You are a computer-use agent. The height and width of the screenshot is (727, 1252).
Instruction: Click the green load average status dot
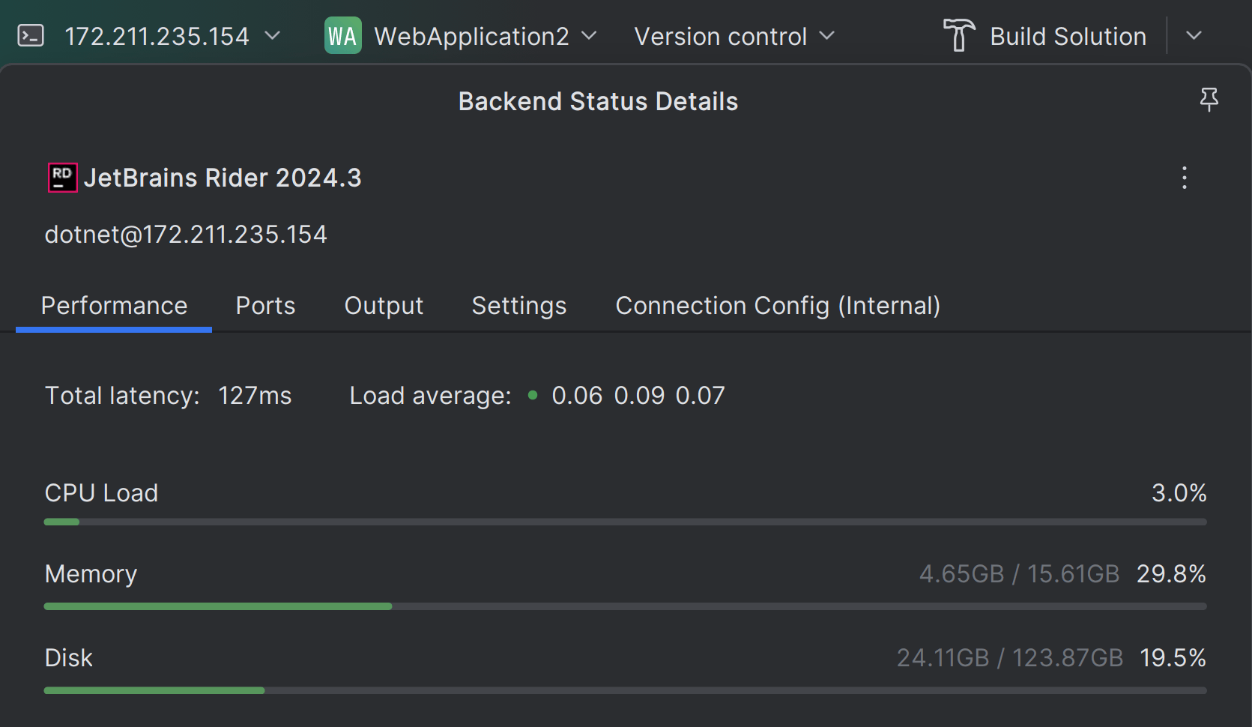click(x=533, y=395)
